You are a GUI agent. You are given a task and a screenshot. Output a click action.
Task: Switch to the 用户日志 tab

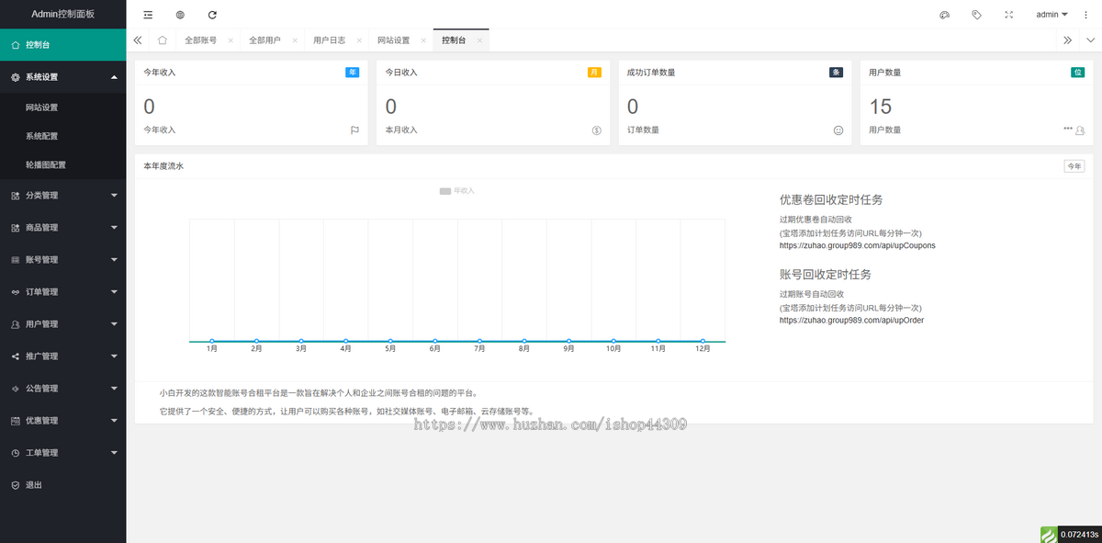tap(329, 40)
